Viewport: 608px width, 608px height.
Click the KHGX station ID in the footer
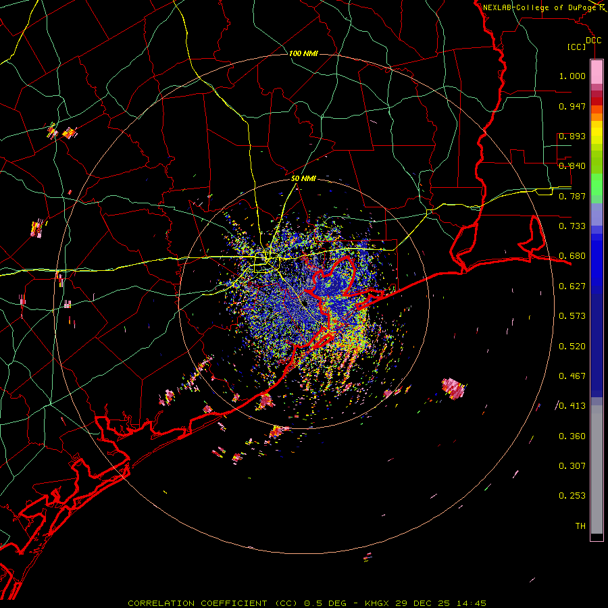point(378,603)
